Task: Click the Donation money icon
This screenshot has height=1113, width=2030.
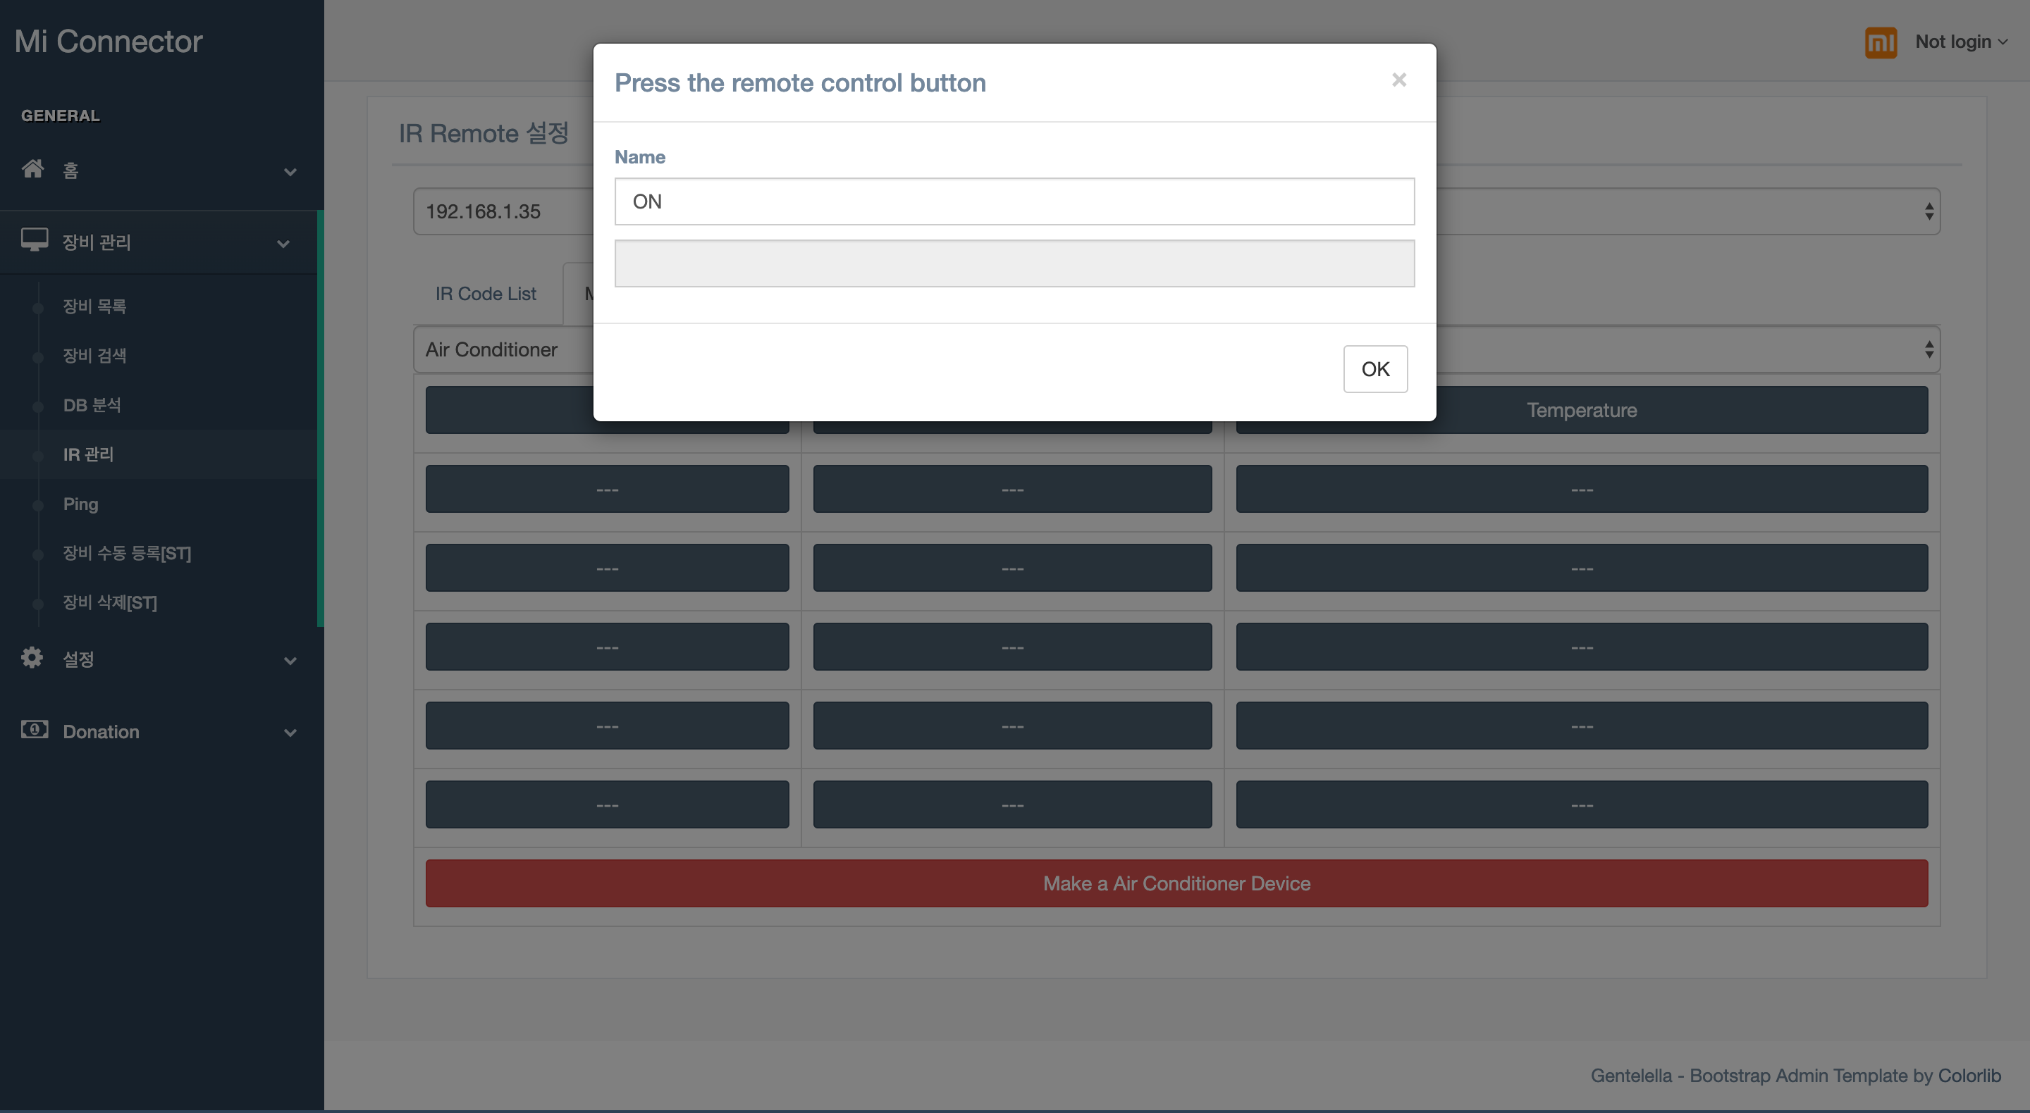Action: (x=34, y=729)
